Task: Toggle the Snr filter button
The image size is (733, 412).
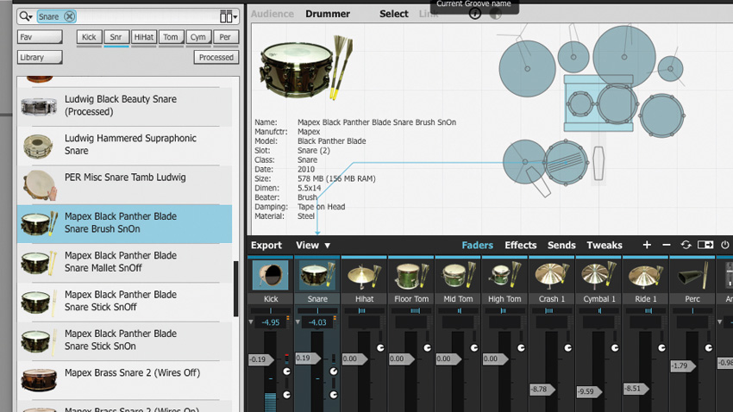Action: pos(116,37)
